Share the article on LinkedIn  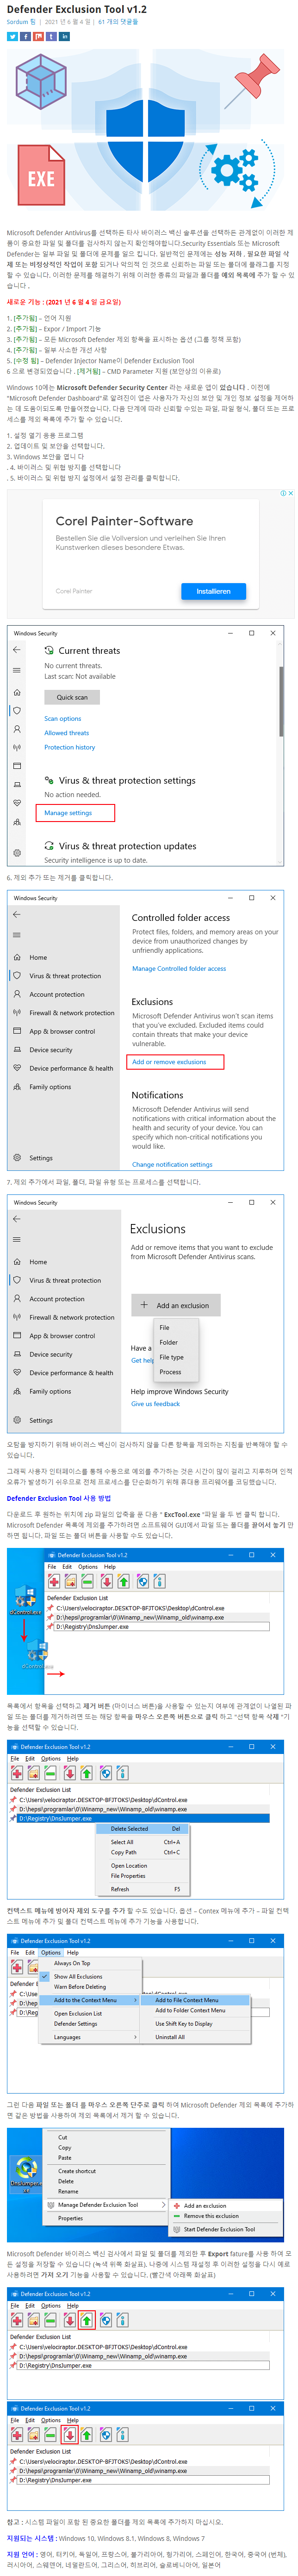[x=64, y=36]
